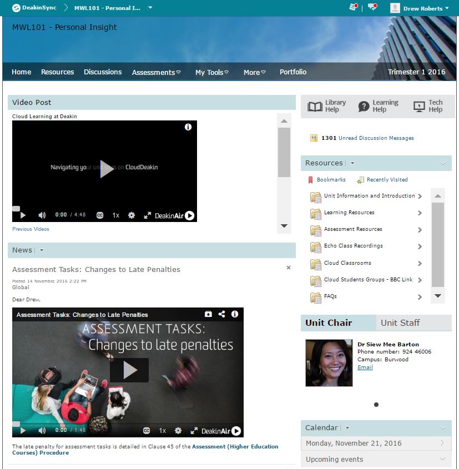
Task: Expand Learning Resources arrow
Action: click(420, 213)
